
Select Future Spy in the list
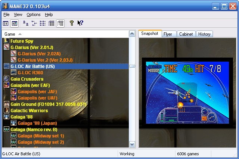[x=22, y=41]
